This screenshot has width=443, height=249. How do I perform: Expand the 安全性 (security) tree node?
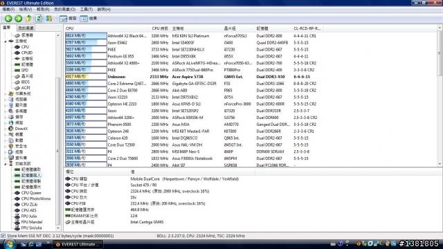pyautogui.click(x=6, y=146)
